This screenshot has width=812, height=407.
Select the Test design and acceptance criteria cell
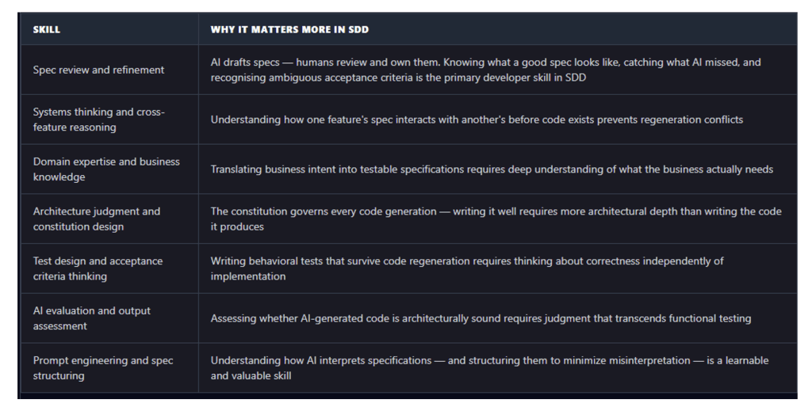98,268
